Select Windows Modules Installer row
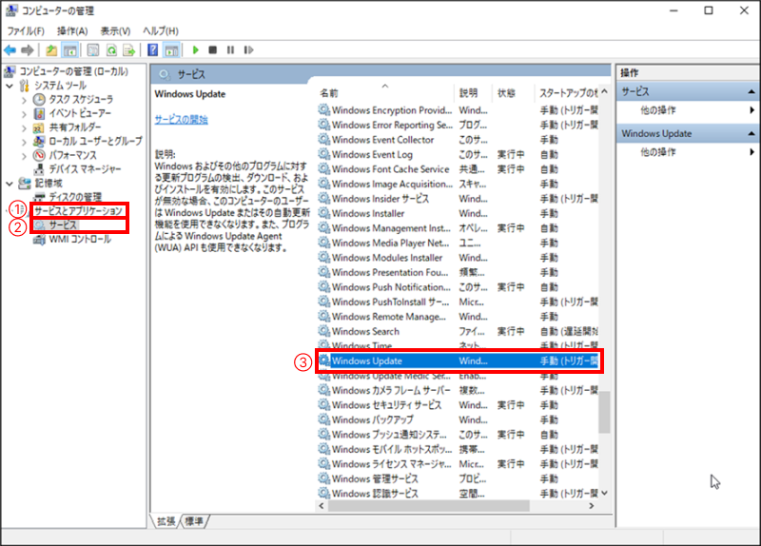The height and width of the screenshot is (546, 761). pos(459,258)
